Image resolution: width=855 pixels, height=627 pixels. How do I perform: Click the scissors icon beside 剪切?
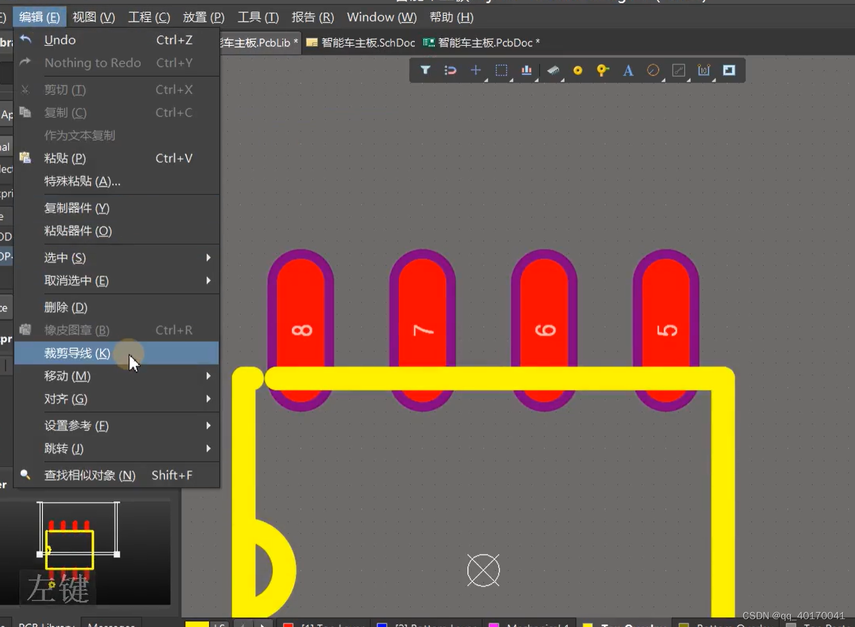point(25,89)
